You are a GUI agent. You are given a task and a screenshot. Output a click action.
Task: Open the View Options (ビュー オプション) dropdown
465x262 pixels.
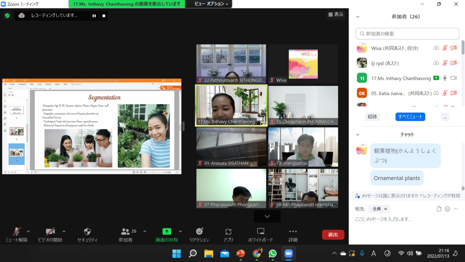click(211, 4)
